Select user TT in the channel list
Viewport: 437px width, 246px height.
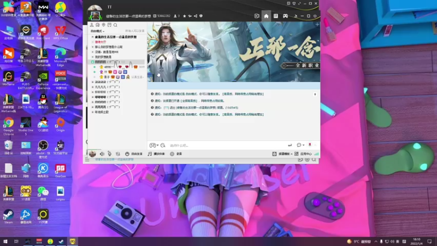click(105, 72)
